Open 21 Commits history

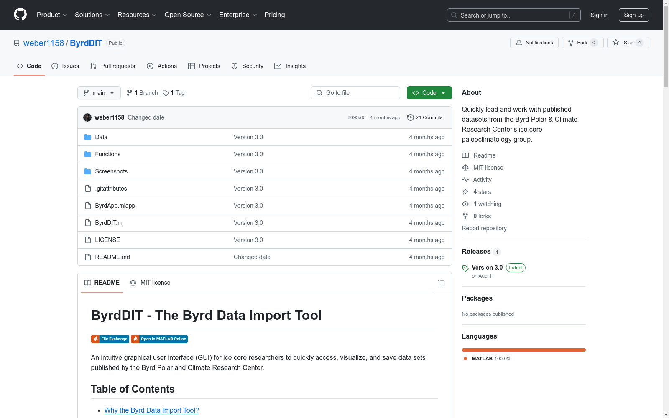(425, 117)
